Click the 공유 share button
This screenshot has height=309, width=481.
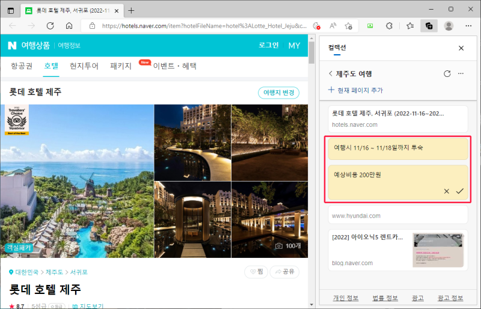click(284, 272)
